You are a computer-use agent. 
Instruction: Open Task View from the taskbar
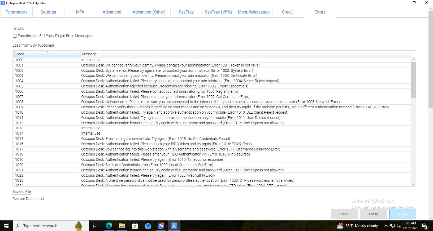pyautogui.click(x=96, y=226)
